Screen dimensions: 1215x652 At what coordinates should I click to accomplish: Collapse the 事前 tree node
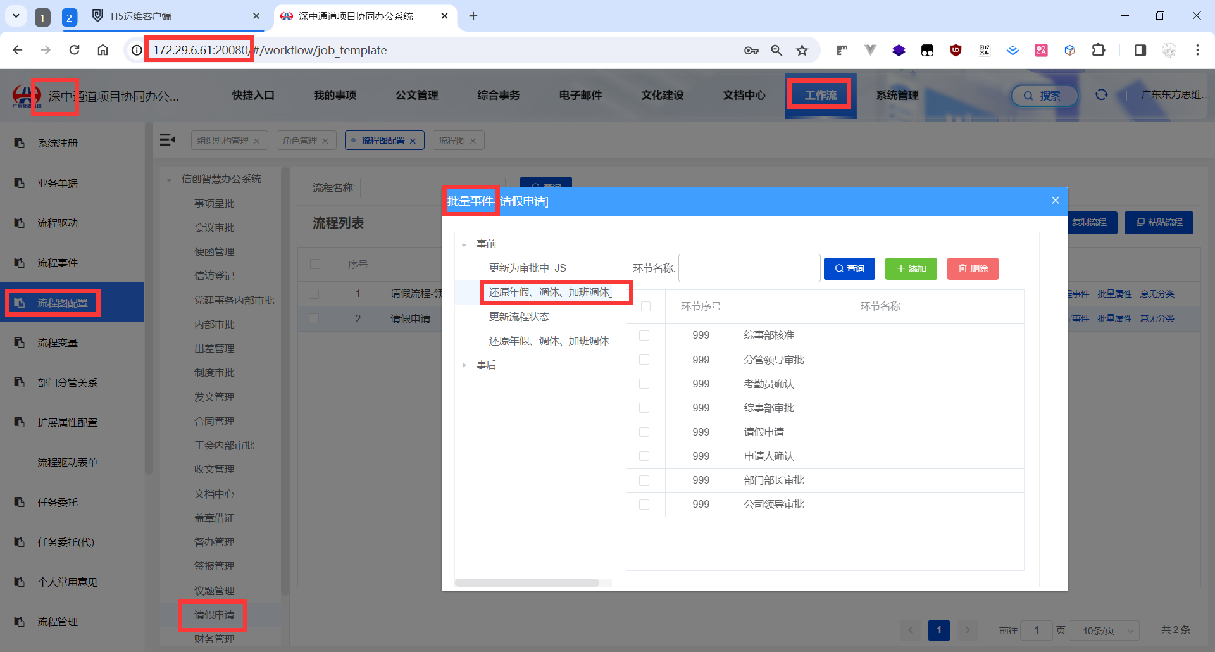[x=464, y=244]
